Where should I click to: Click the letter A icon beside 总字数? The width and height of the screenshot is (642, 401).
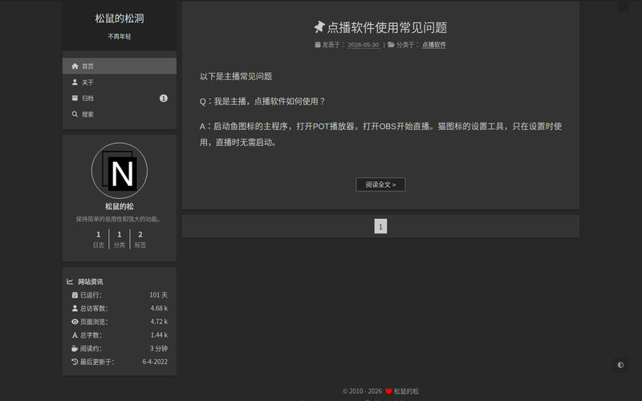pyautogui.click(x=75, y=335)
